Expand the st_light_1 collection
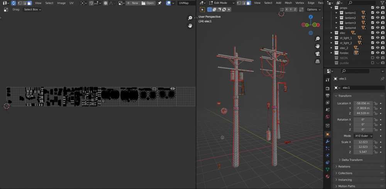The height and width of the screenshot is (189, 386). pos(332,38)
